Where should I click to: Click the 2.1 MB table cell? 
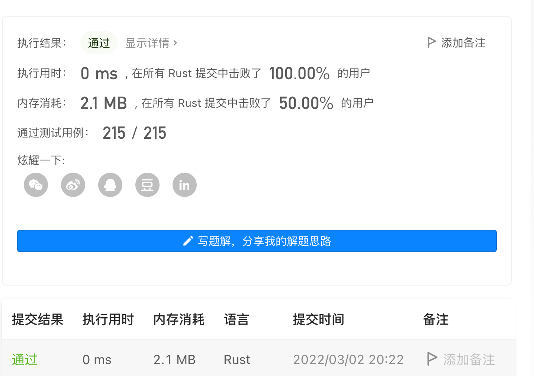174,360
